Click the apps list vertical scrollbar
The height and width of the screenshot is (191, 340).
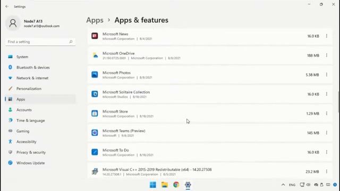click(338, 102)
